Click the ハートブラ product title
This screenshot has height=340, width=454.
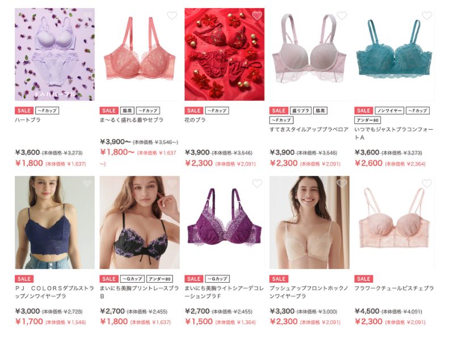click(x=28, y=120)
